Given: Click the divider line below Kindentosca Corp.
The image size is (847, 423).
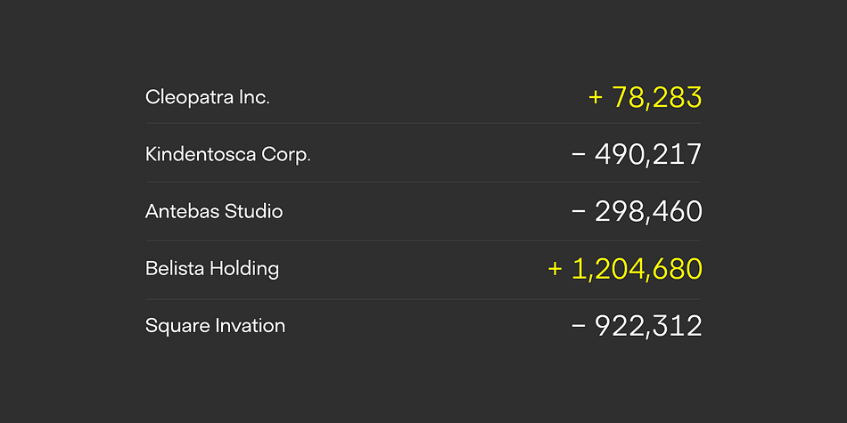Looking at the screenshot, I should [x=423, y=183].
